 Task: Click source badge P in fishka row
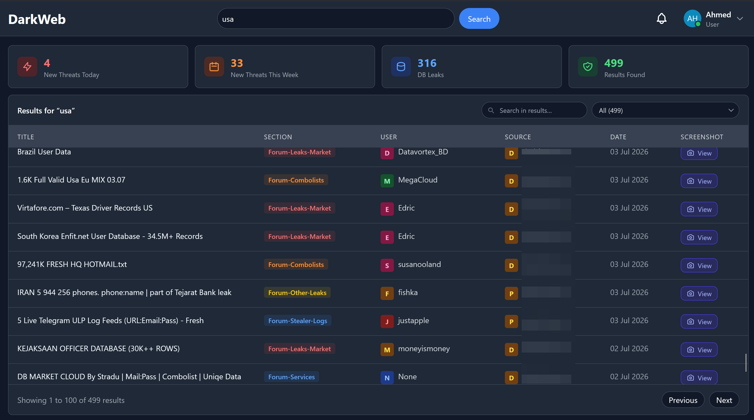click(x=511, y=293)
